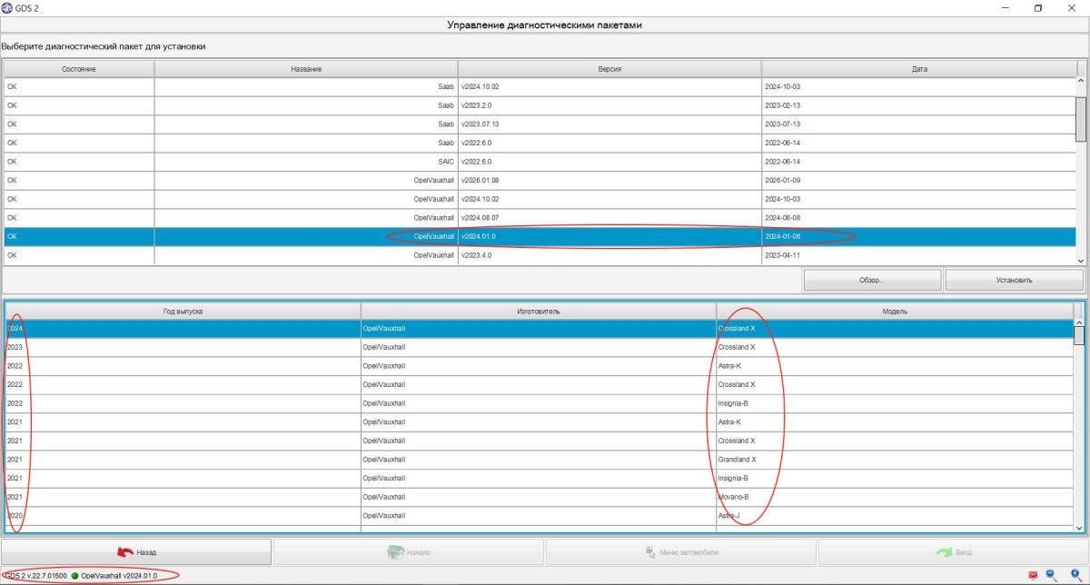1090x585 pixels.
Task: Sort vehicle list by Модель column header
Action: point(895,311)
